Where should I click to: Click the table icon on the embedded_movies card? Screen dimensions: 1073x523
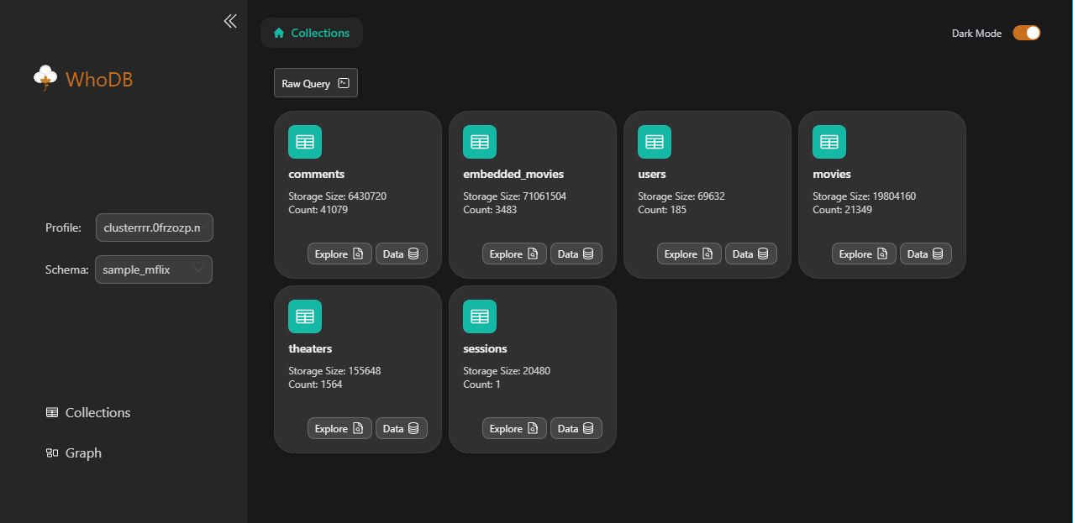479,141
